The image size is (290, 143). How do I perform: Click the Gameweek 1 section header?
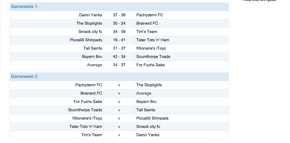point(24,6)
